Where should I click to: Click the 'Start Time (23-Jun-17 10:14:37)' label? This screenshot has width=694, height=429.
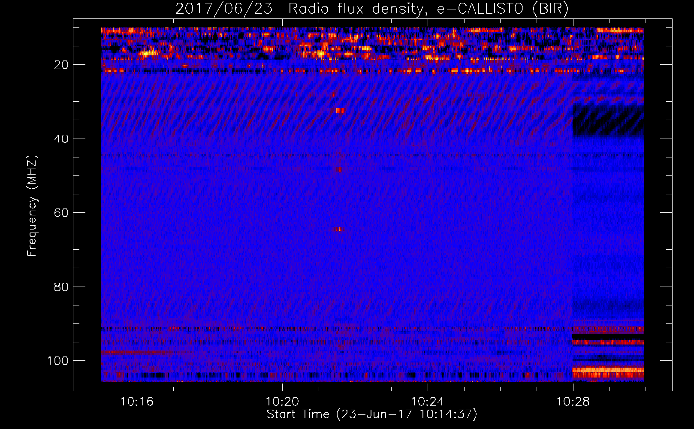[372, 414]
